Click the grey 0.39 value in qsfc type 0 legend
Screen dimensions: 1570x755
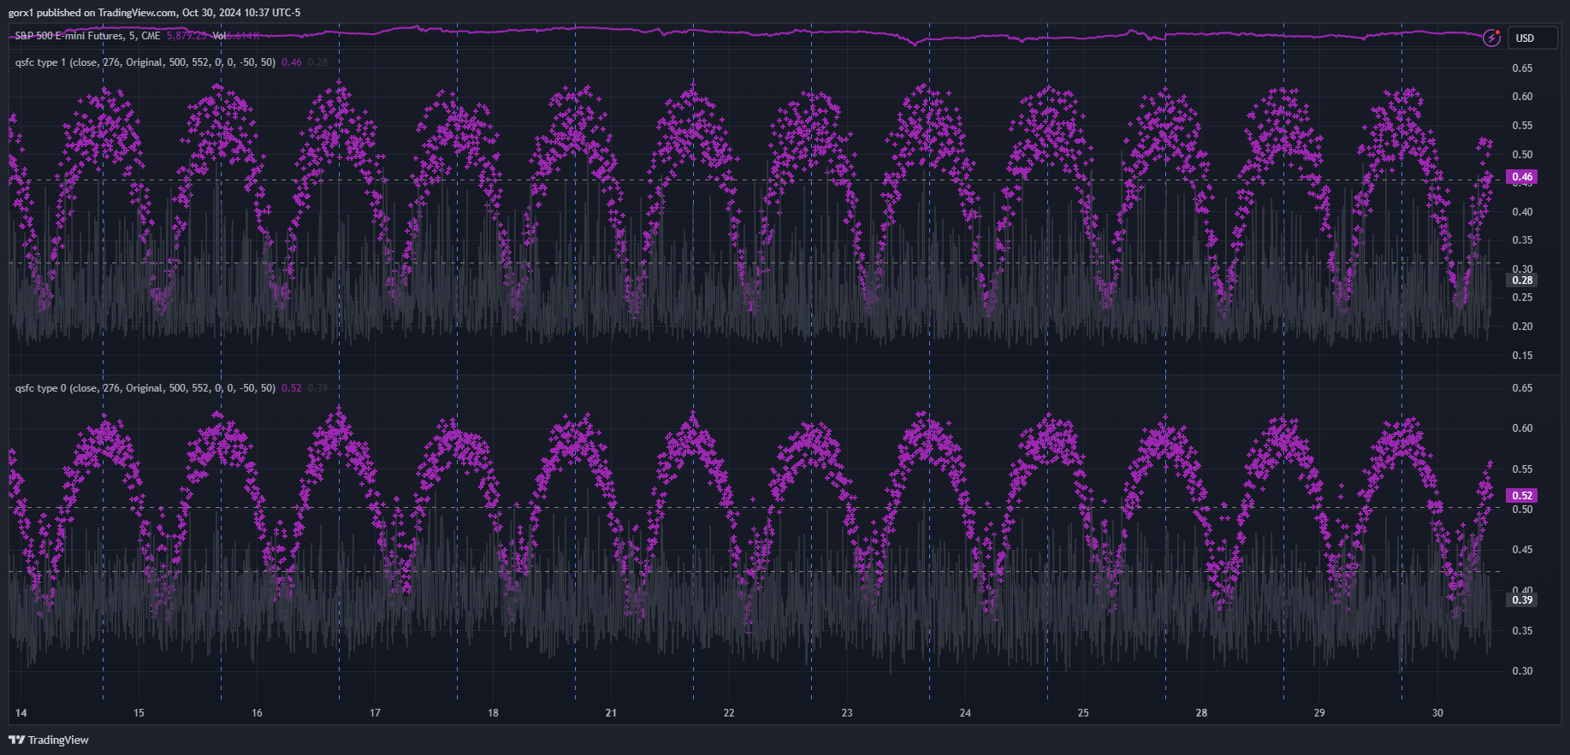coord(317,388)
